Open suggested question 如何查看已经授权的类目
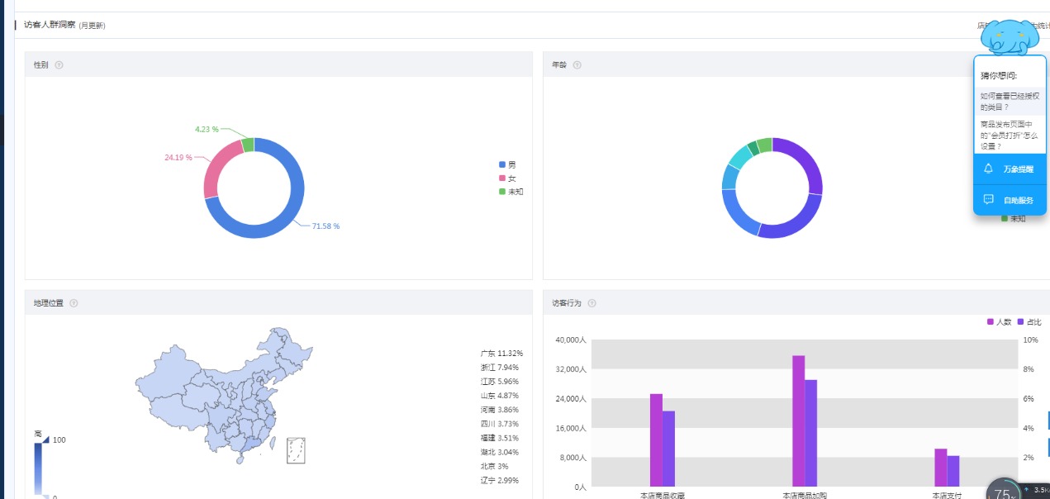 [x=1010, y=102]
